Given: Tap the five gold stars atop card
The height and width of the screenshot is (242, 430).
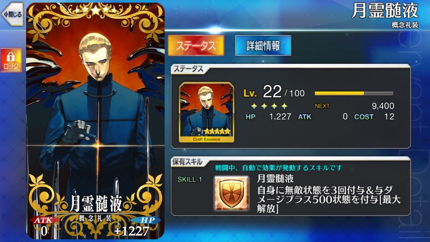Looking at the screenshot, I should coord(95,11).
